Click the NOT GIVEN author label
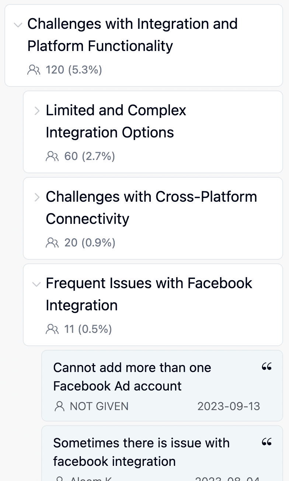The height and width of the screenshot is (481, 289). point(99,407)
